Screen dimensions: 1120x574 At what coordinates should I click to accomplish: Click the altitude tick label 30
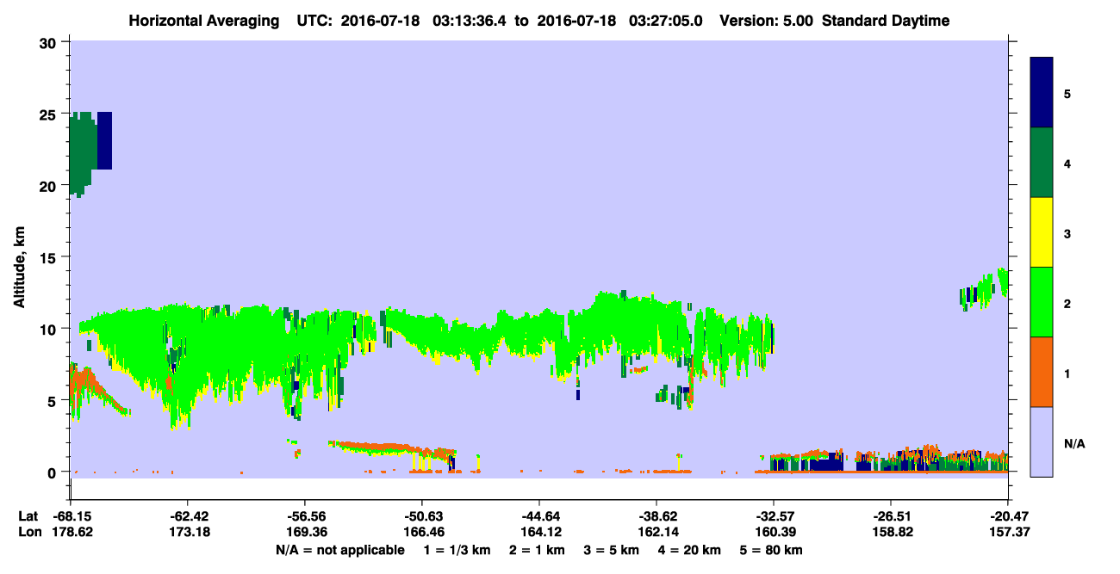(x=50, y=42)
